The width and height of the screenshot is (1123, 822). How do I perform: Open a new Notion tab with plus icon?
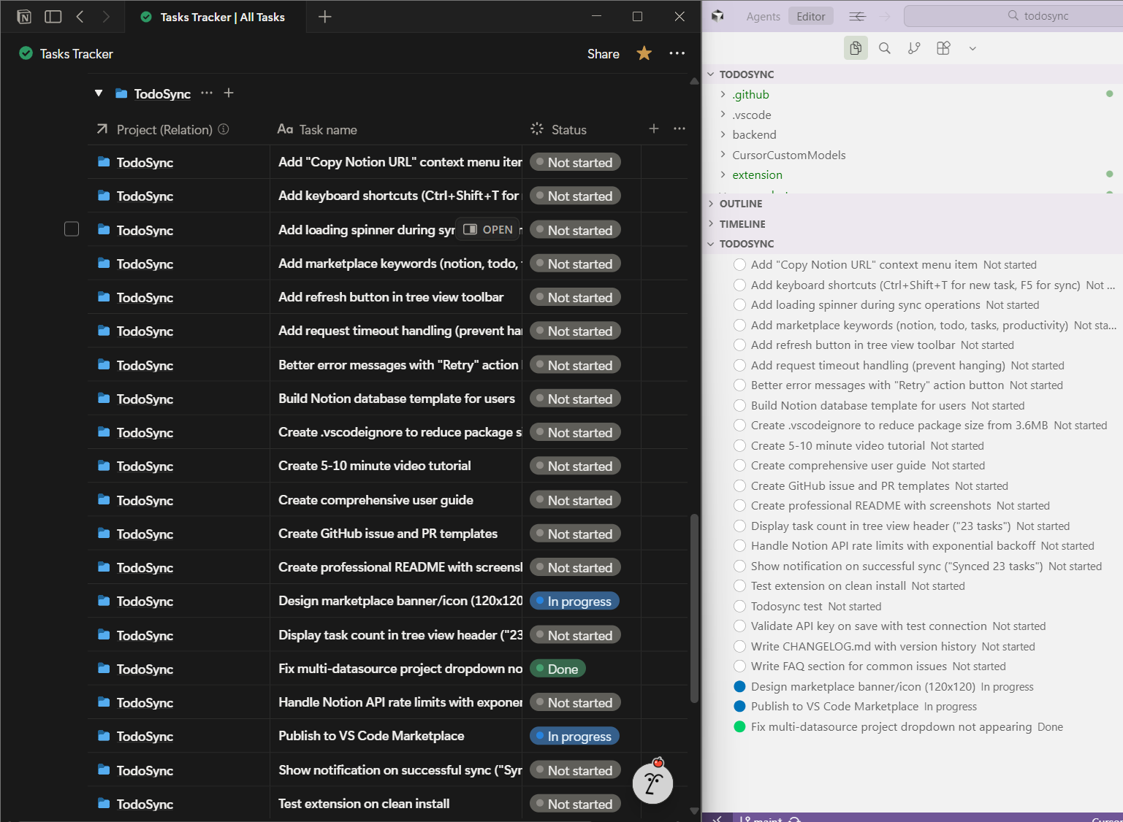coord(325,16)
